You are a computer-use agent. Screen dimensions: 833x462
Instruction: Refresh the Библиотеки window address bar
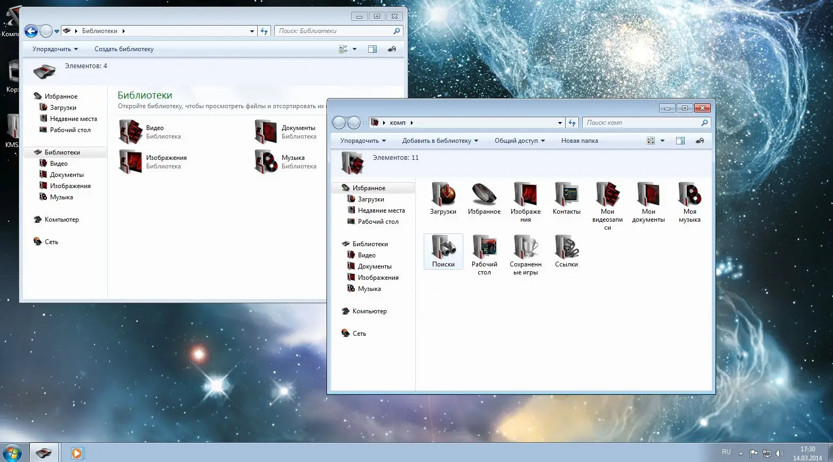click(x=264, y=31)
